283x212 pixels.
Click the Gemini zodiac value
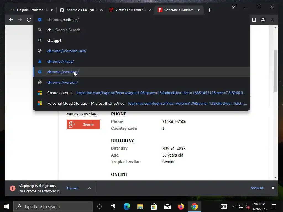point(168,162)
